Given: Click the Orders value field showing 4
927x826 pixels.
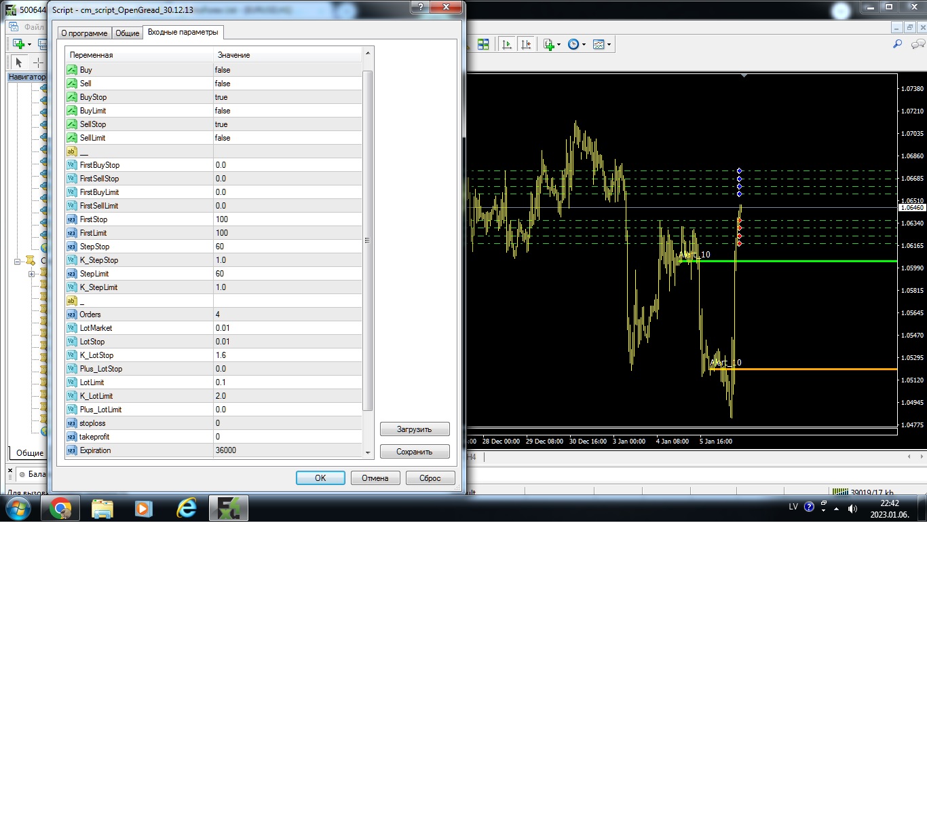Looking at the screenshot, I should [288, 315].
